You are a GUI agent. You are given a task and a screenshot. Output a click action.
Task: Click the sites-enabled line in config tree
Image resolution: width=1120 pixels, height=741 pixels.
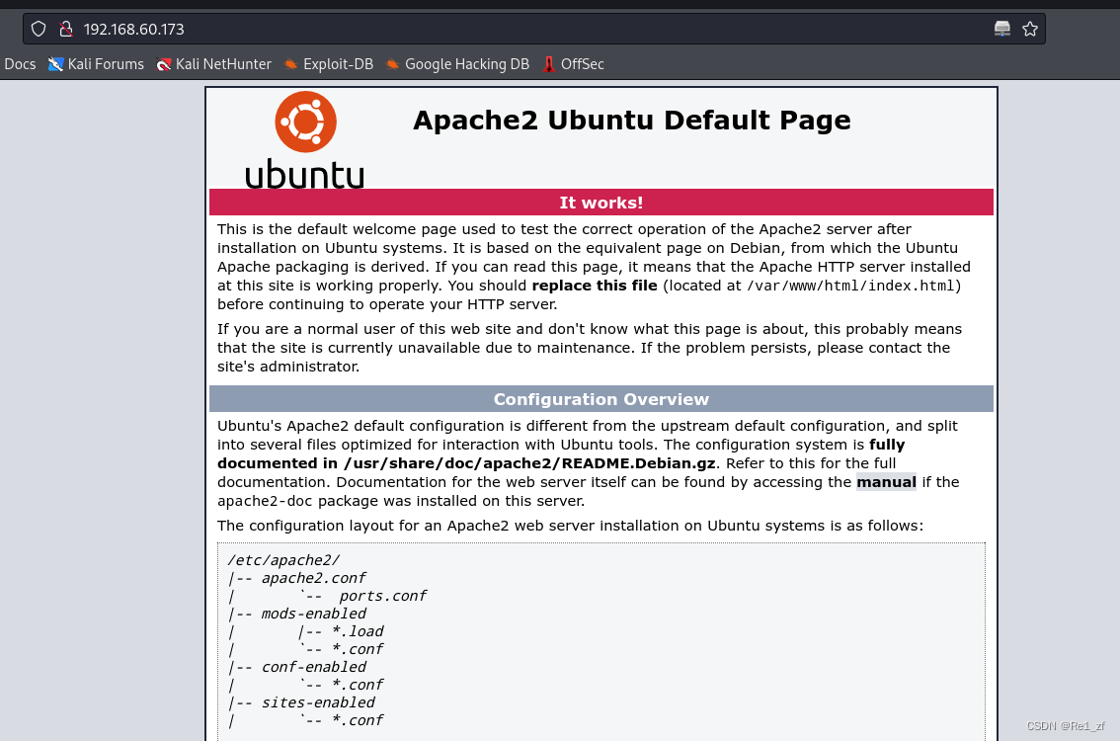317,702
